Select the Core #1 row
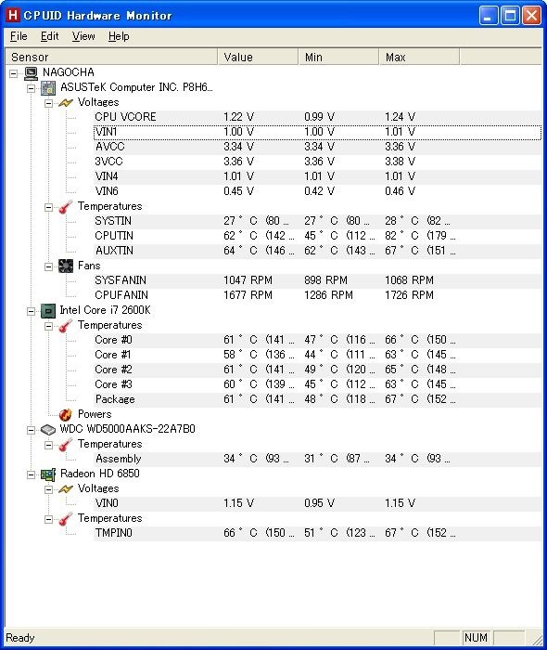Screen dimensions: 547x650 pos(318,356)
